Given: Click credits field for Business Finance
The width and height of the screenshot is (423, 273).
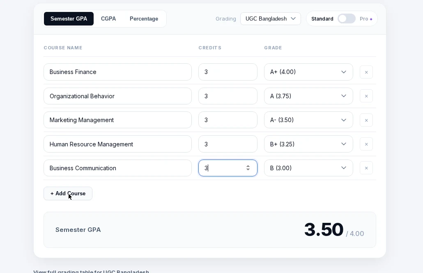Looking at the screenshot, I should click(228, 72).
